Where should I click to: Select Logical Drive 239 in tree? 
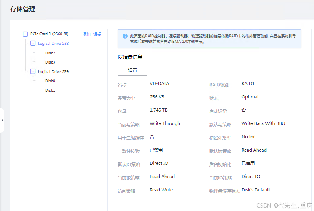tap(53, 72)
